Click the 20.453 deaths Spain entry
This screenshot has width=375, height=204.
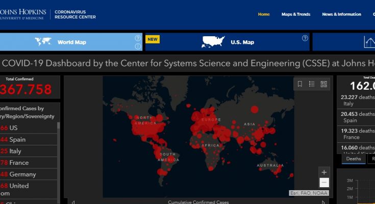[x=356, y=117]
